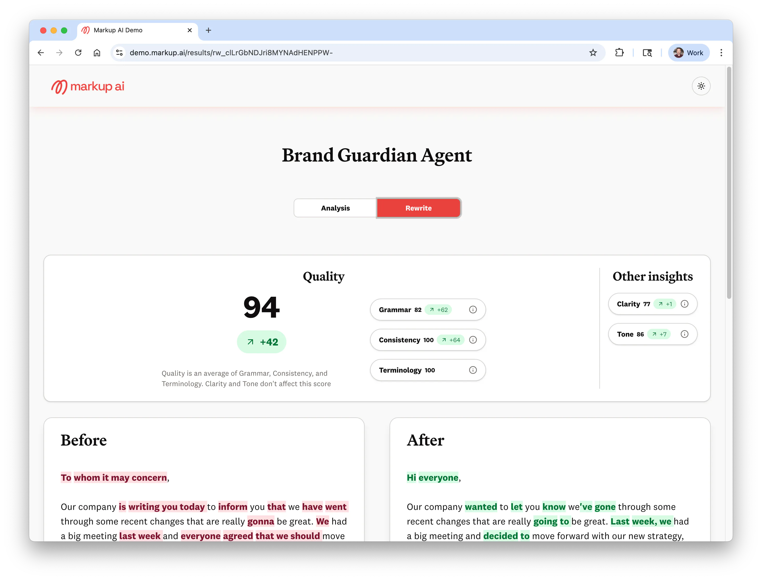Switch to the Analysis tab

pyautogui.click(x=335, y=208)
